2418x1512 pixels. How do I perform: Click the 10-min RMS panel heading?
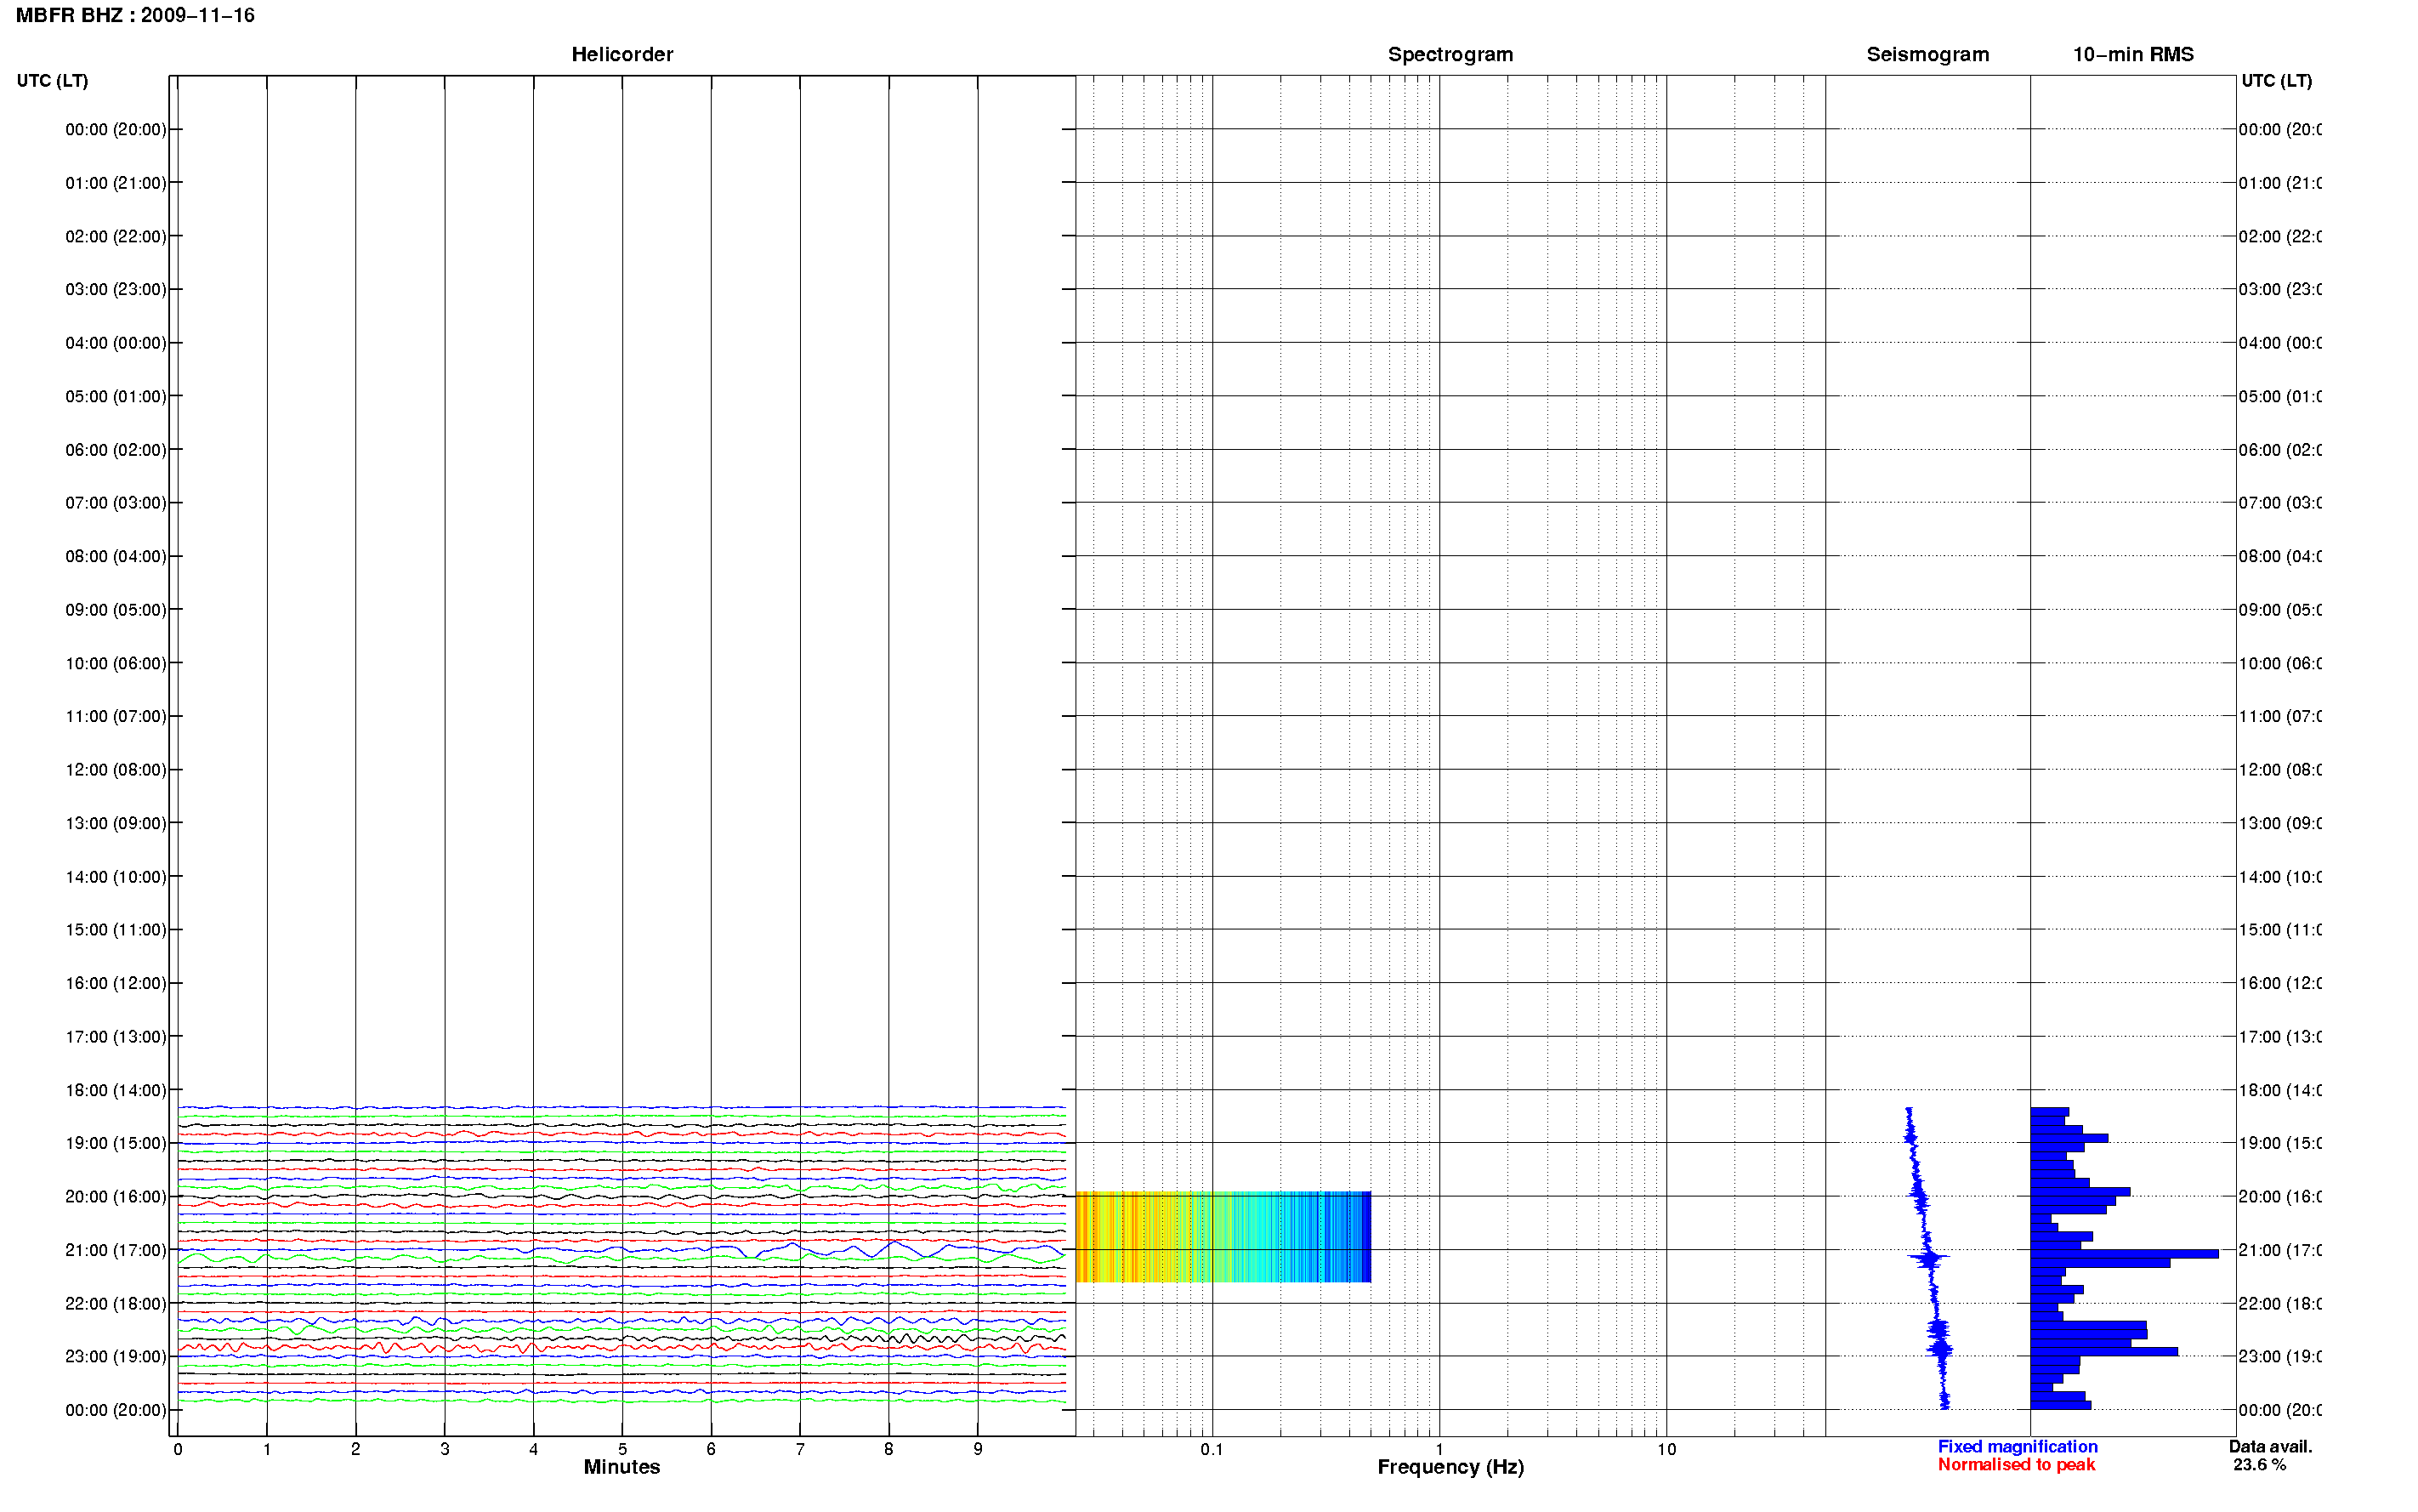(x=2132, y=54)
